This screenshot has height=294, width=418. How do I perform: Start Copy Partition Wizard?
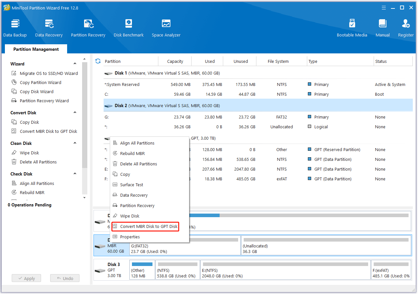point(36,82)
